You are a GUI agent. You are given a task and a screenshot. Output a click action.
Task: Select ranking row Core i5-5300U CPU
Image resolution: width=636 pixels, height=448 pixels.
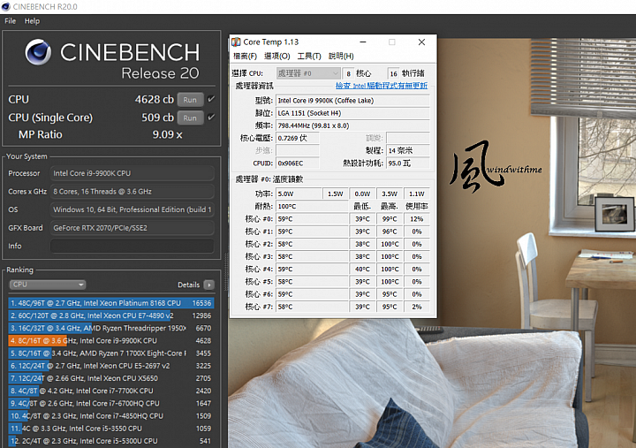pos(110,441)
